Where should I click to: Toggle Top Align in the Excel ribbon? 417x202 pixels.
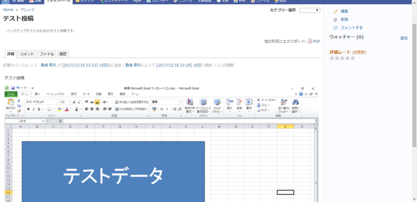point(87,102)
